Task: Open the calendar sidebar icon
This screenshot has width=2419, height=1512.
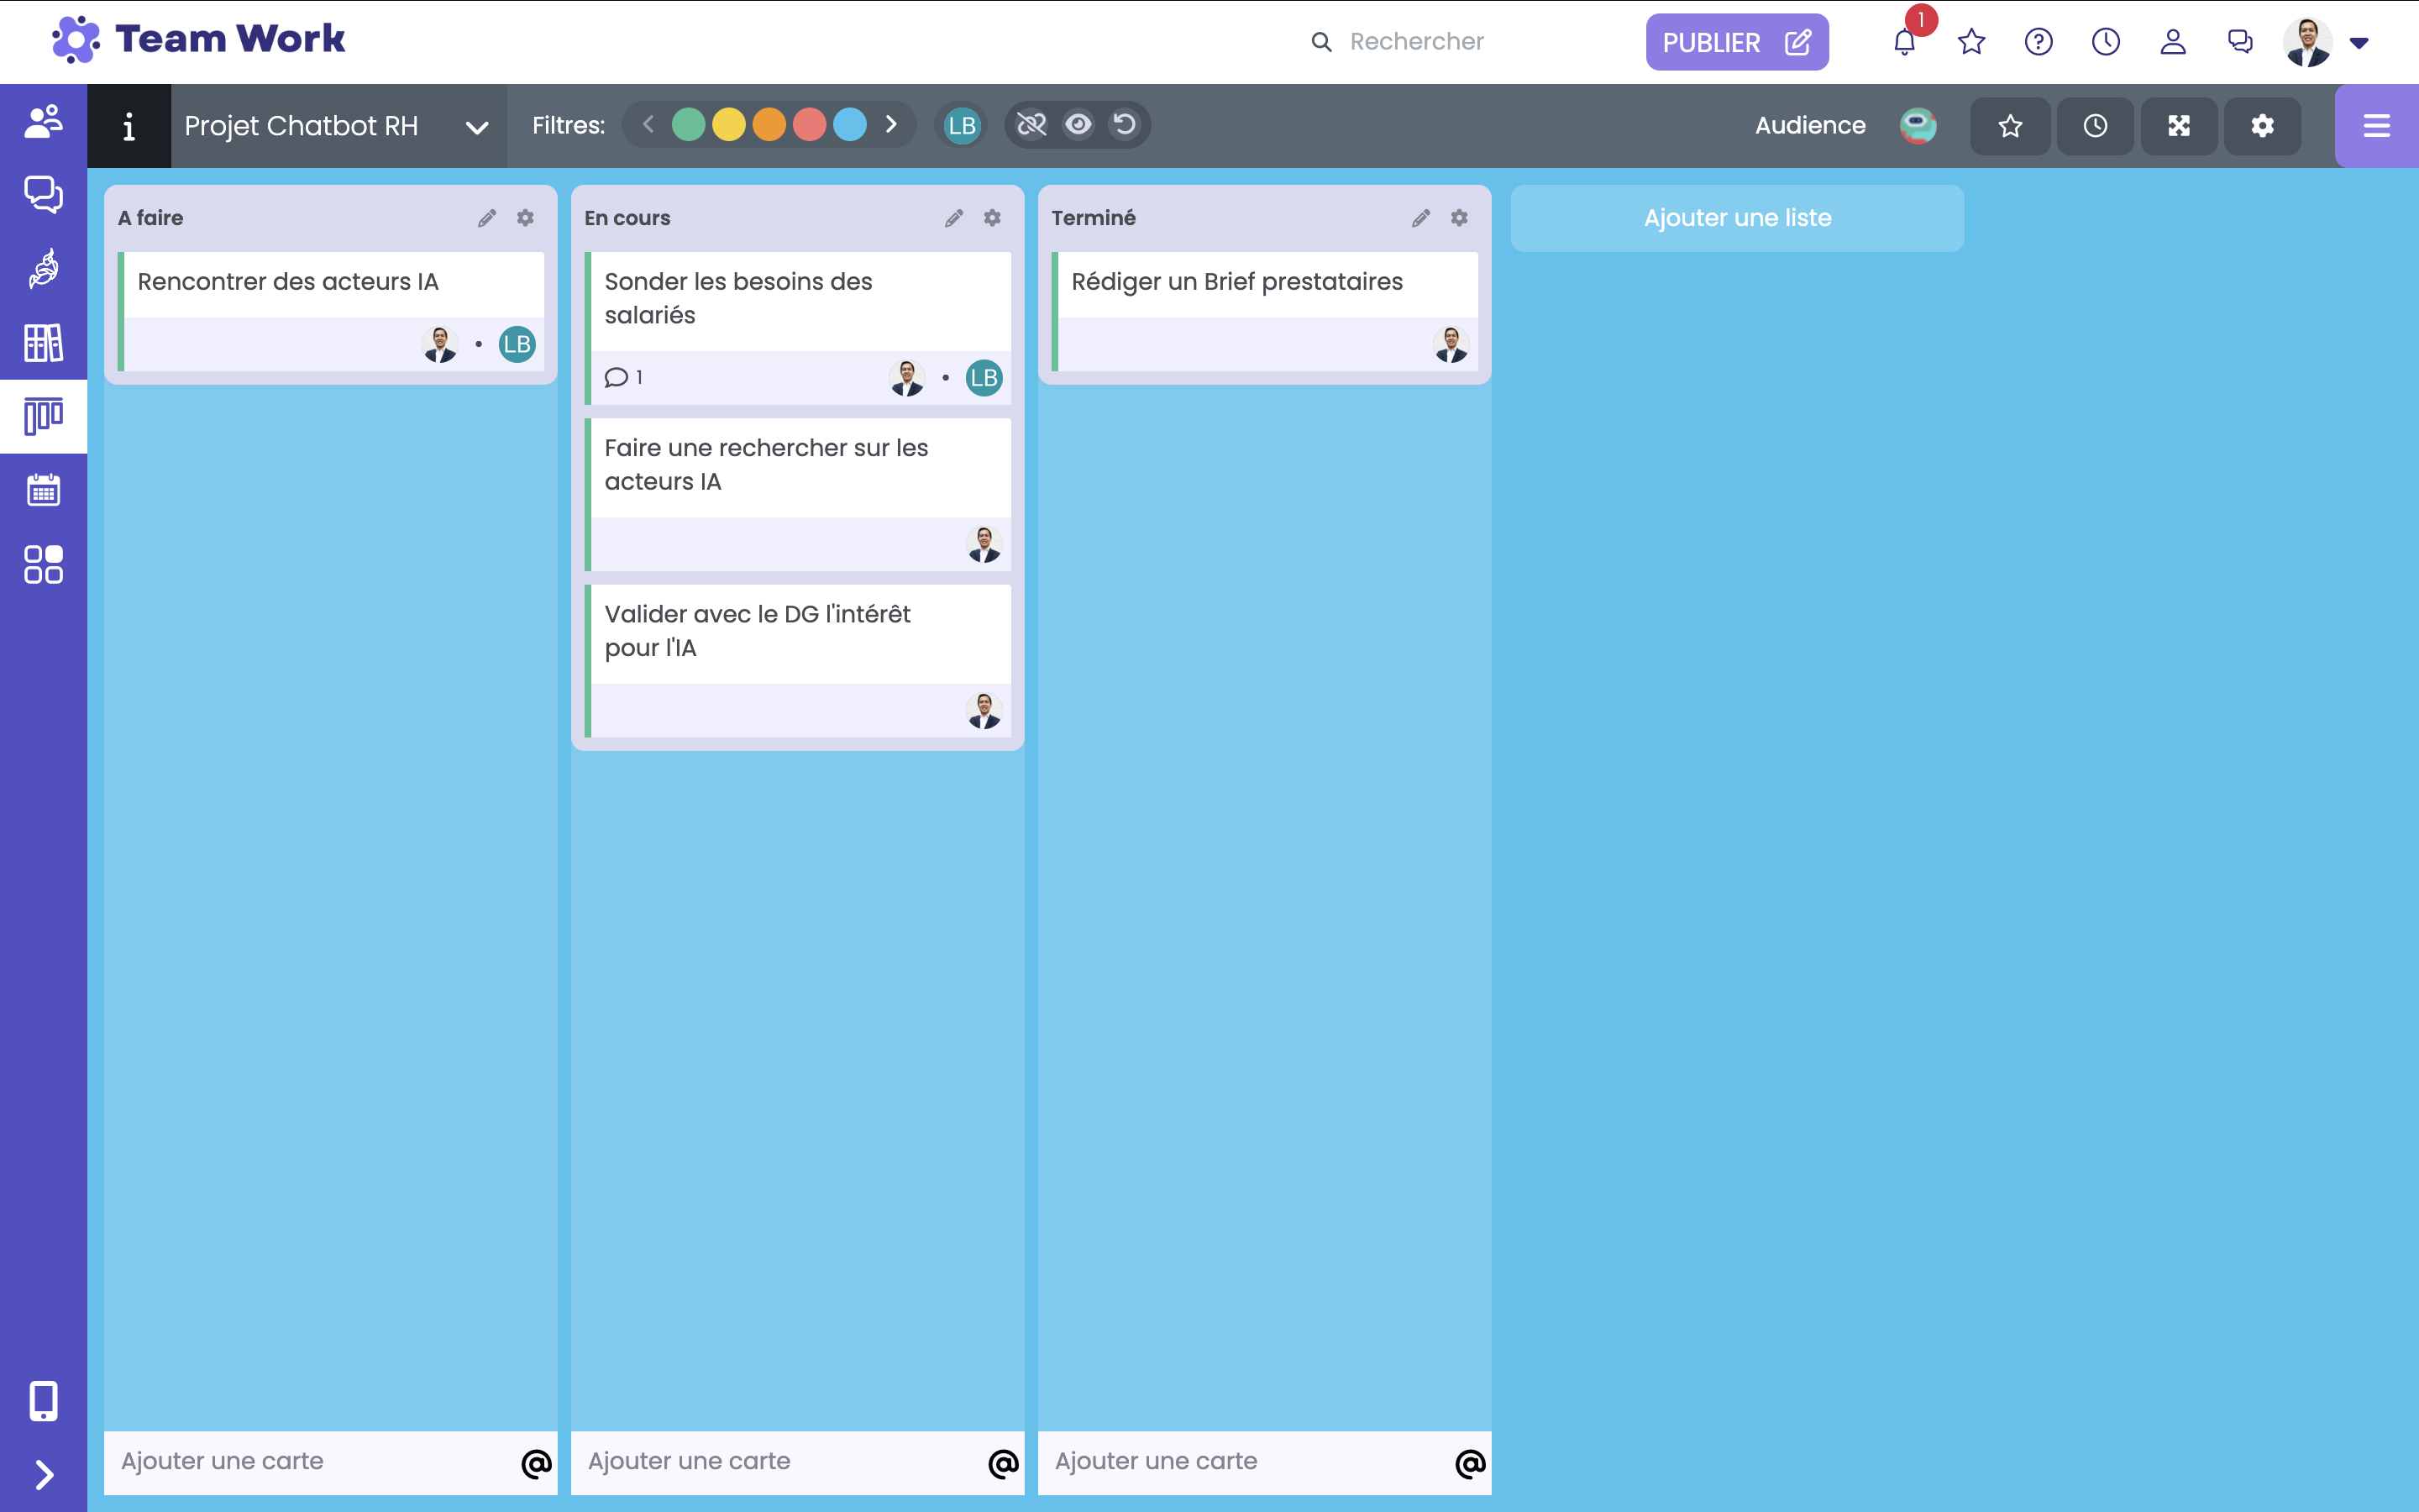Action: pos(43,490)
